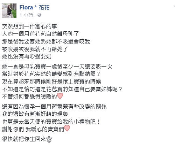The height and width of the screenshot is (147, 175).
Task: Open the Flora * 花花 profile name link
Action: [35, 8]
